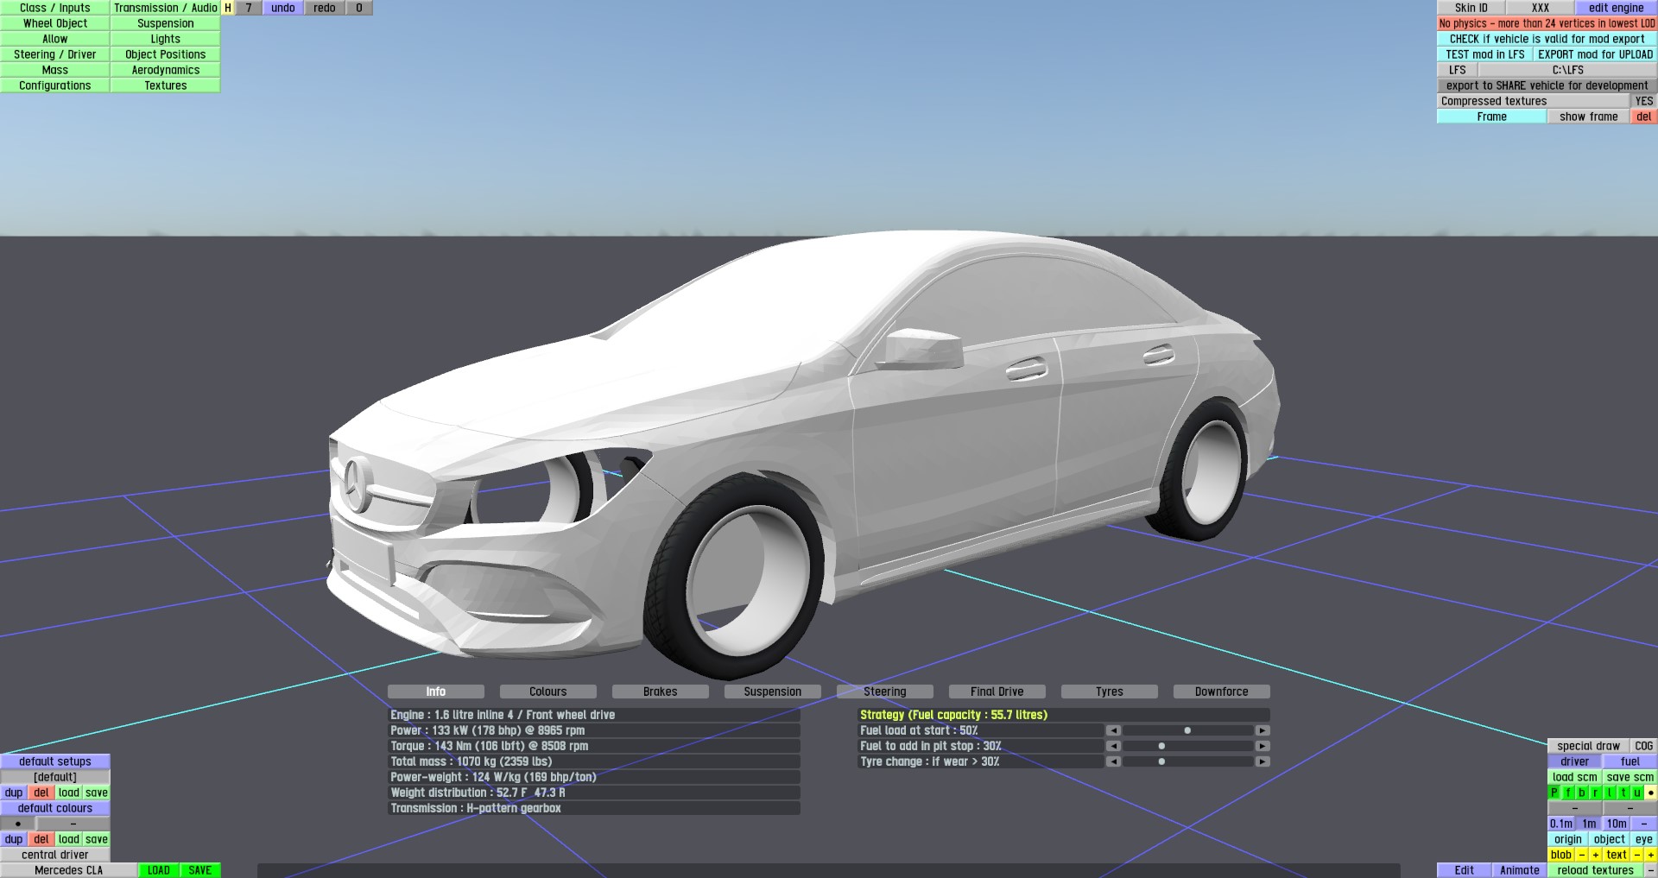
Task: Increase Fuel to add in pit stop
Action: pyautogui.click(x=1262, y=746)
